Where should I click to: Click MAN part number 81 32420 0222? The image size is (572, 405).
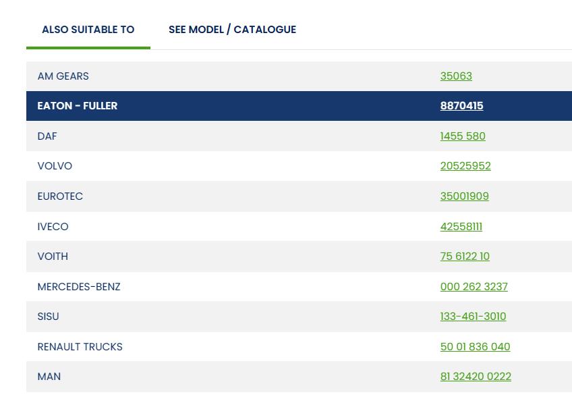pyautogui.click(x=476, y=377)
